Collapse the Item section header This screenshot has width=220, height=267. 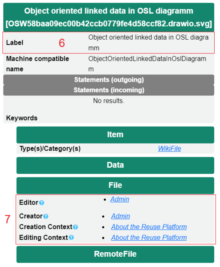point(115,135)
